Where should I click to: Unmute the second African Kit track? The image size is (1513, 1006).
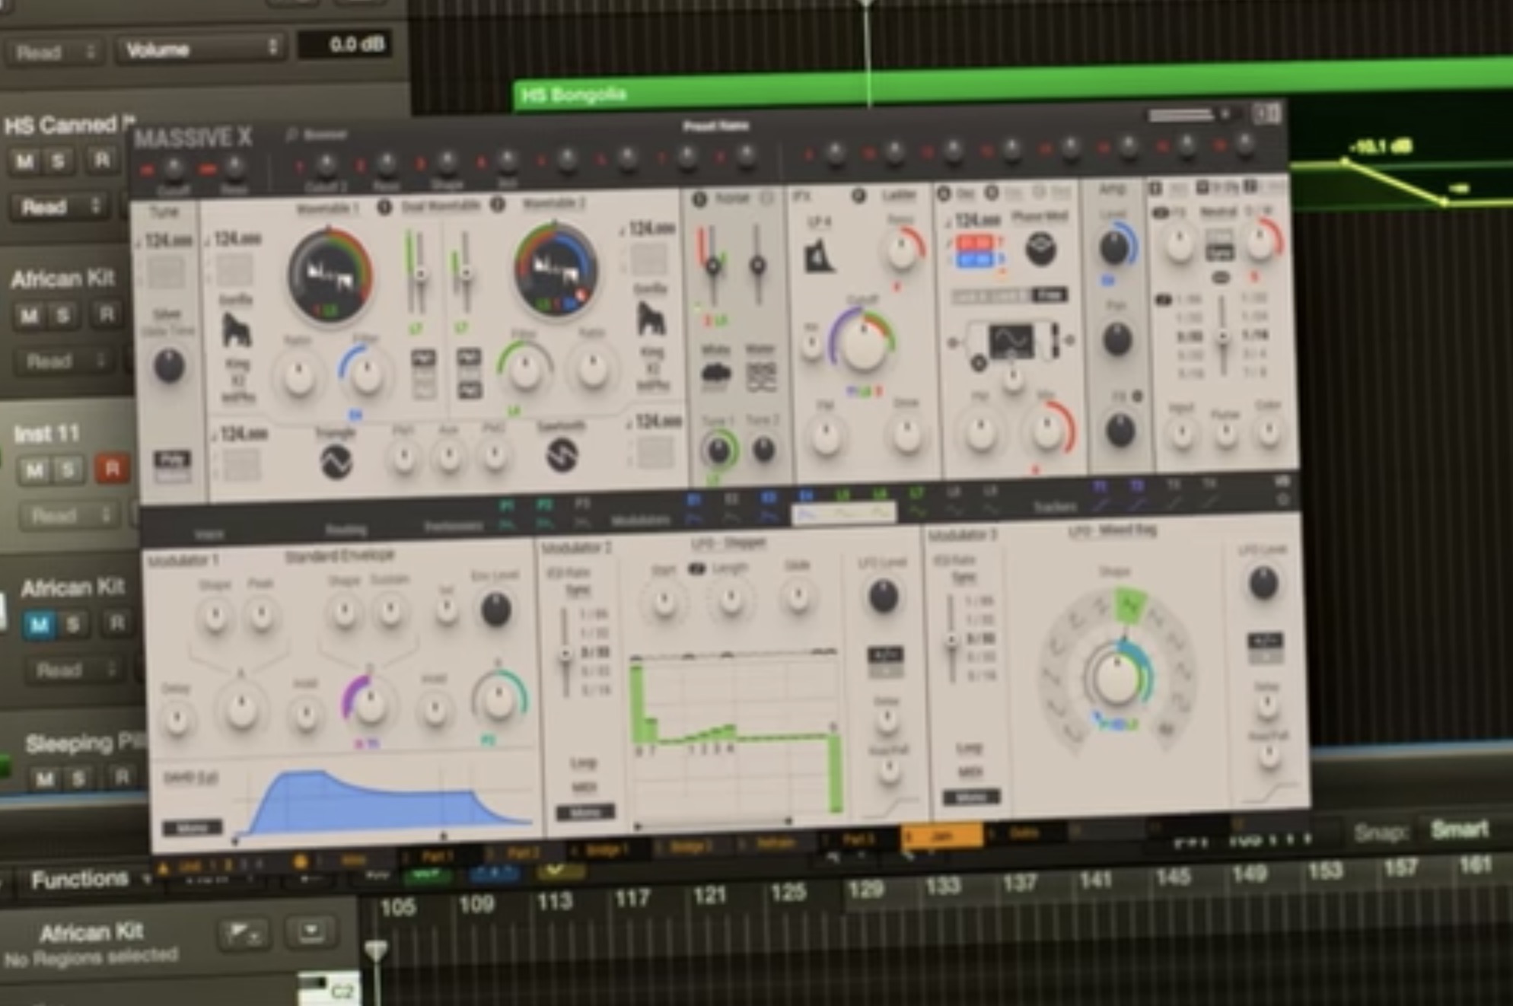(40, 626)
